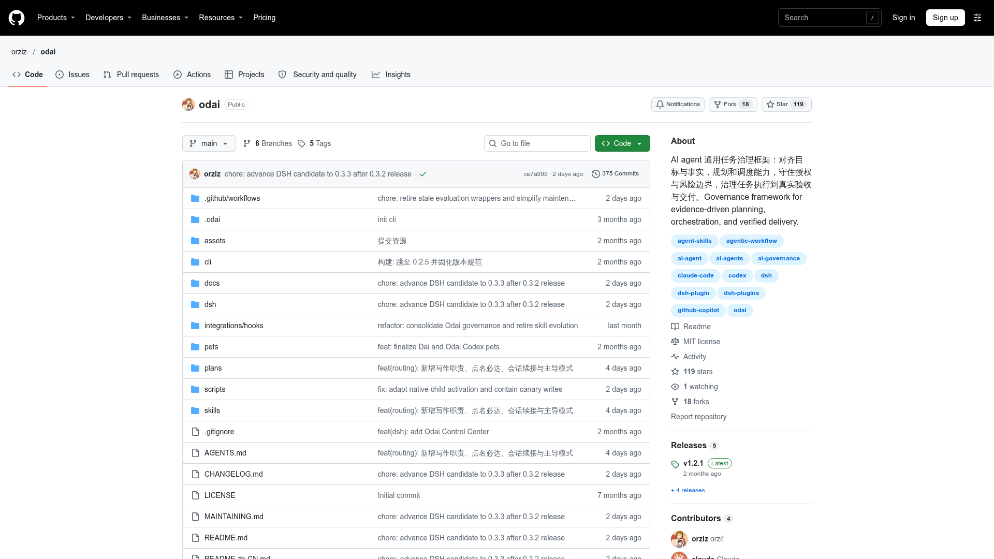Star the odai repository
This screenshot has width=994, height=559.
tap(786, 105)
